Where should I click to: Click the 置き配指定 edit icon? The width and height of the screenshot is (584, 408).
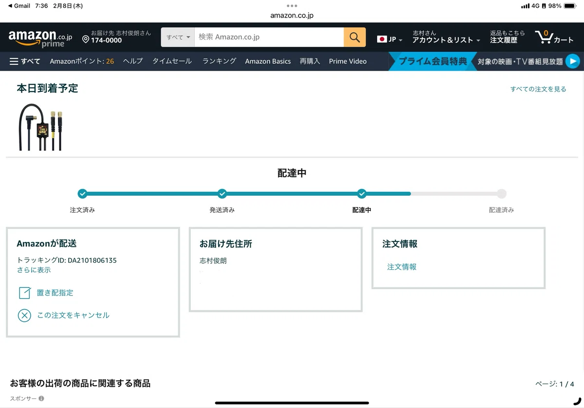pos(24,293)
